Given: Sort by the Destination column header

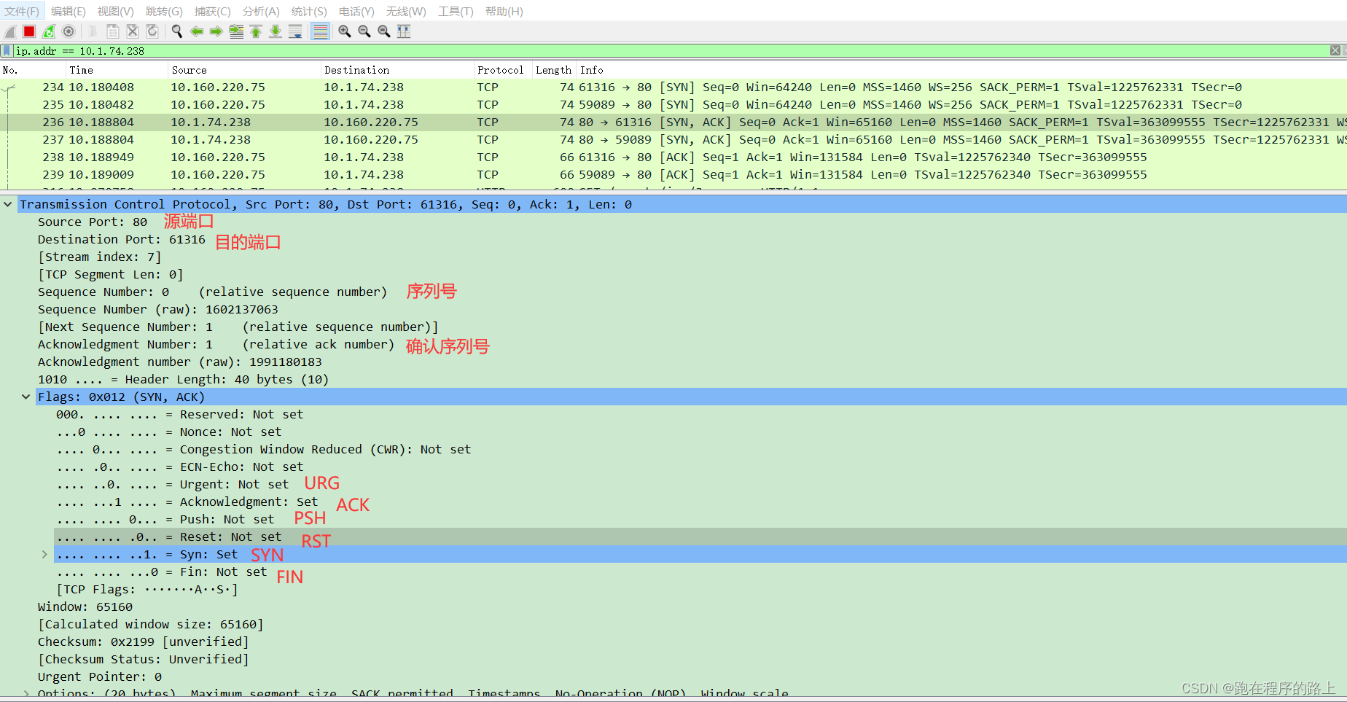Looking at the screenshot, I should (x=397, y=70).
